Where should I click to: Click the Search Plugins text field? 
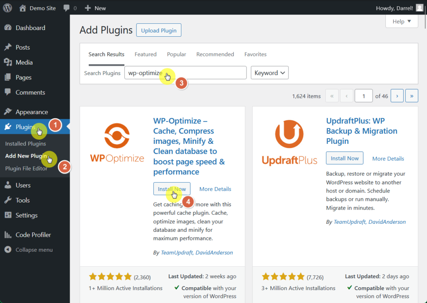point(186,73)
